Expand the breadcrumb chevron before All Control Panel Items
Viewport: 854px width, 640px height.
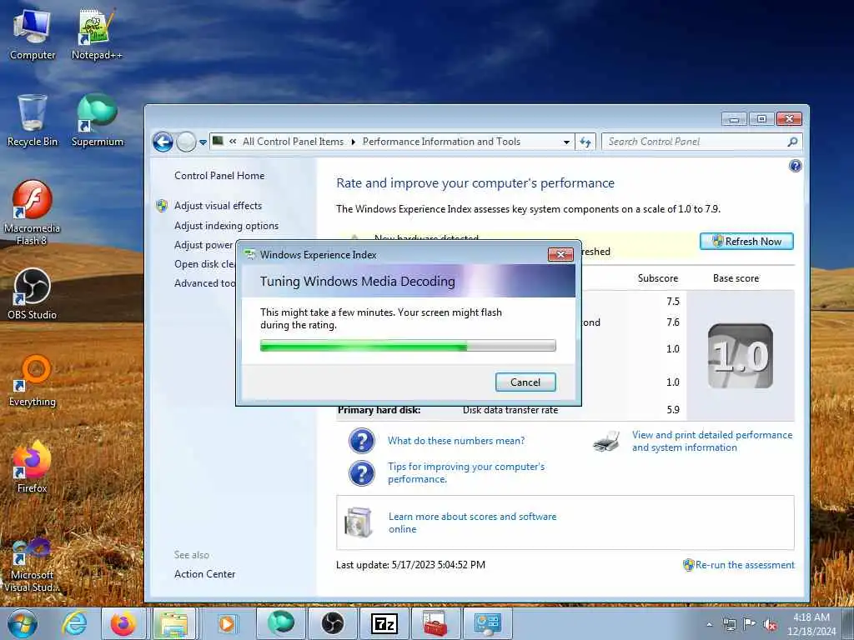pyautogui.click(x=233, y=142)
